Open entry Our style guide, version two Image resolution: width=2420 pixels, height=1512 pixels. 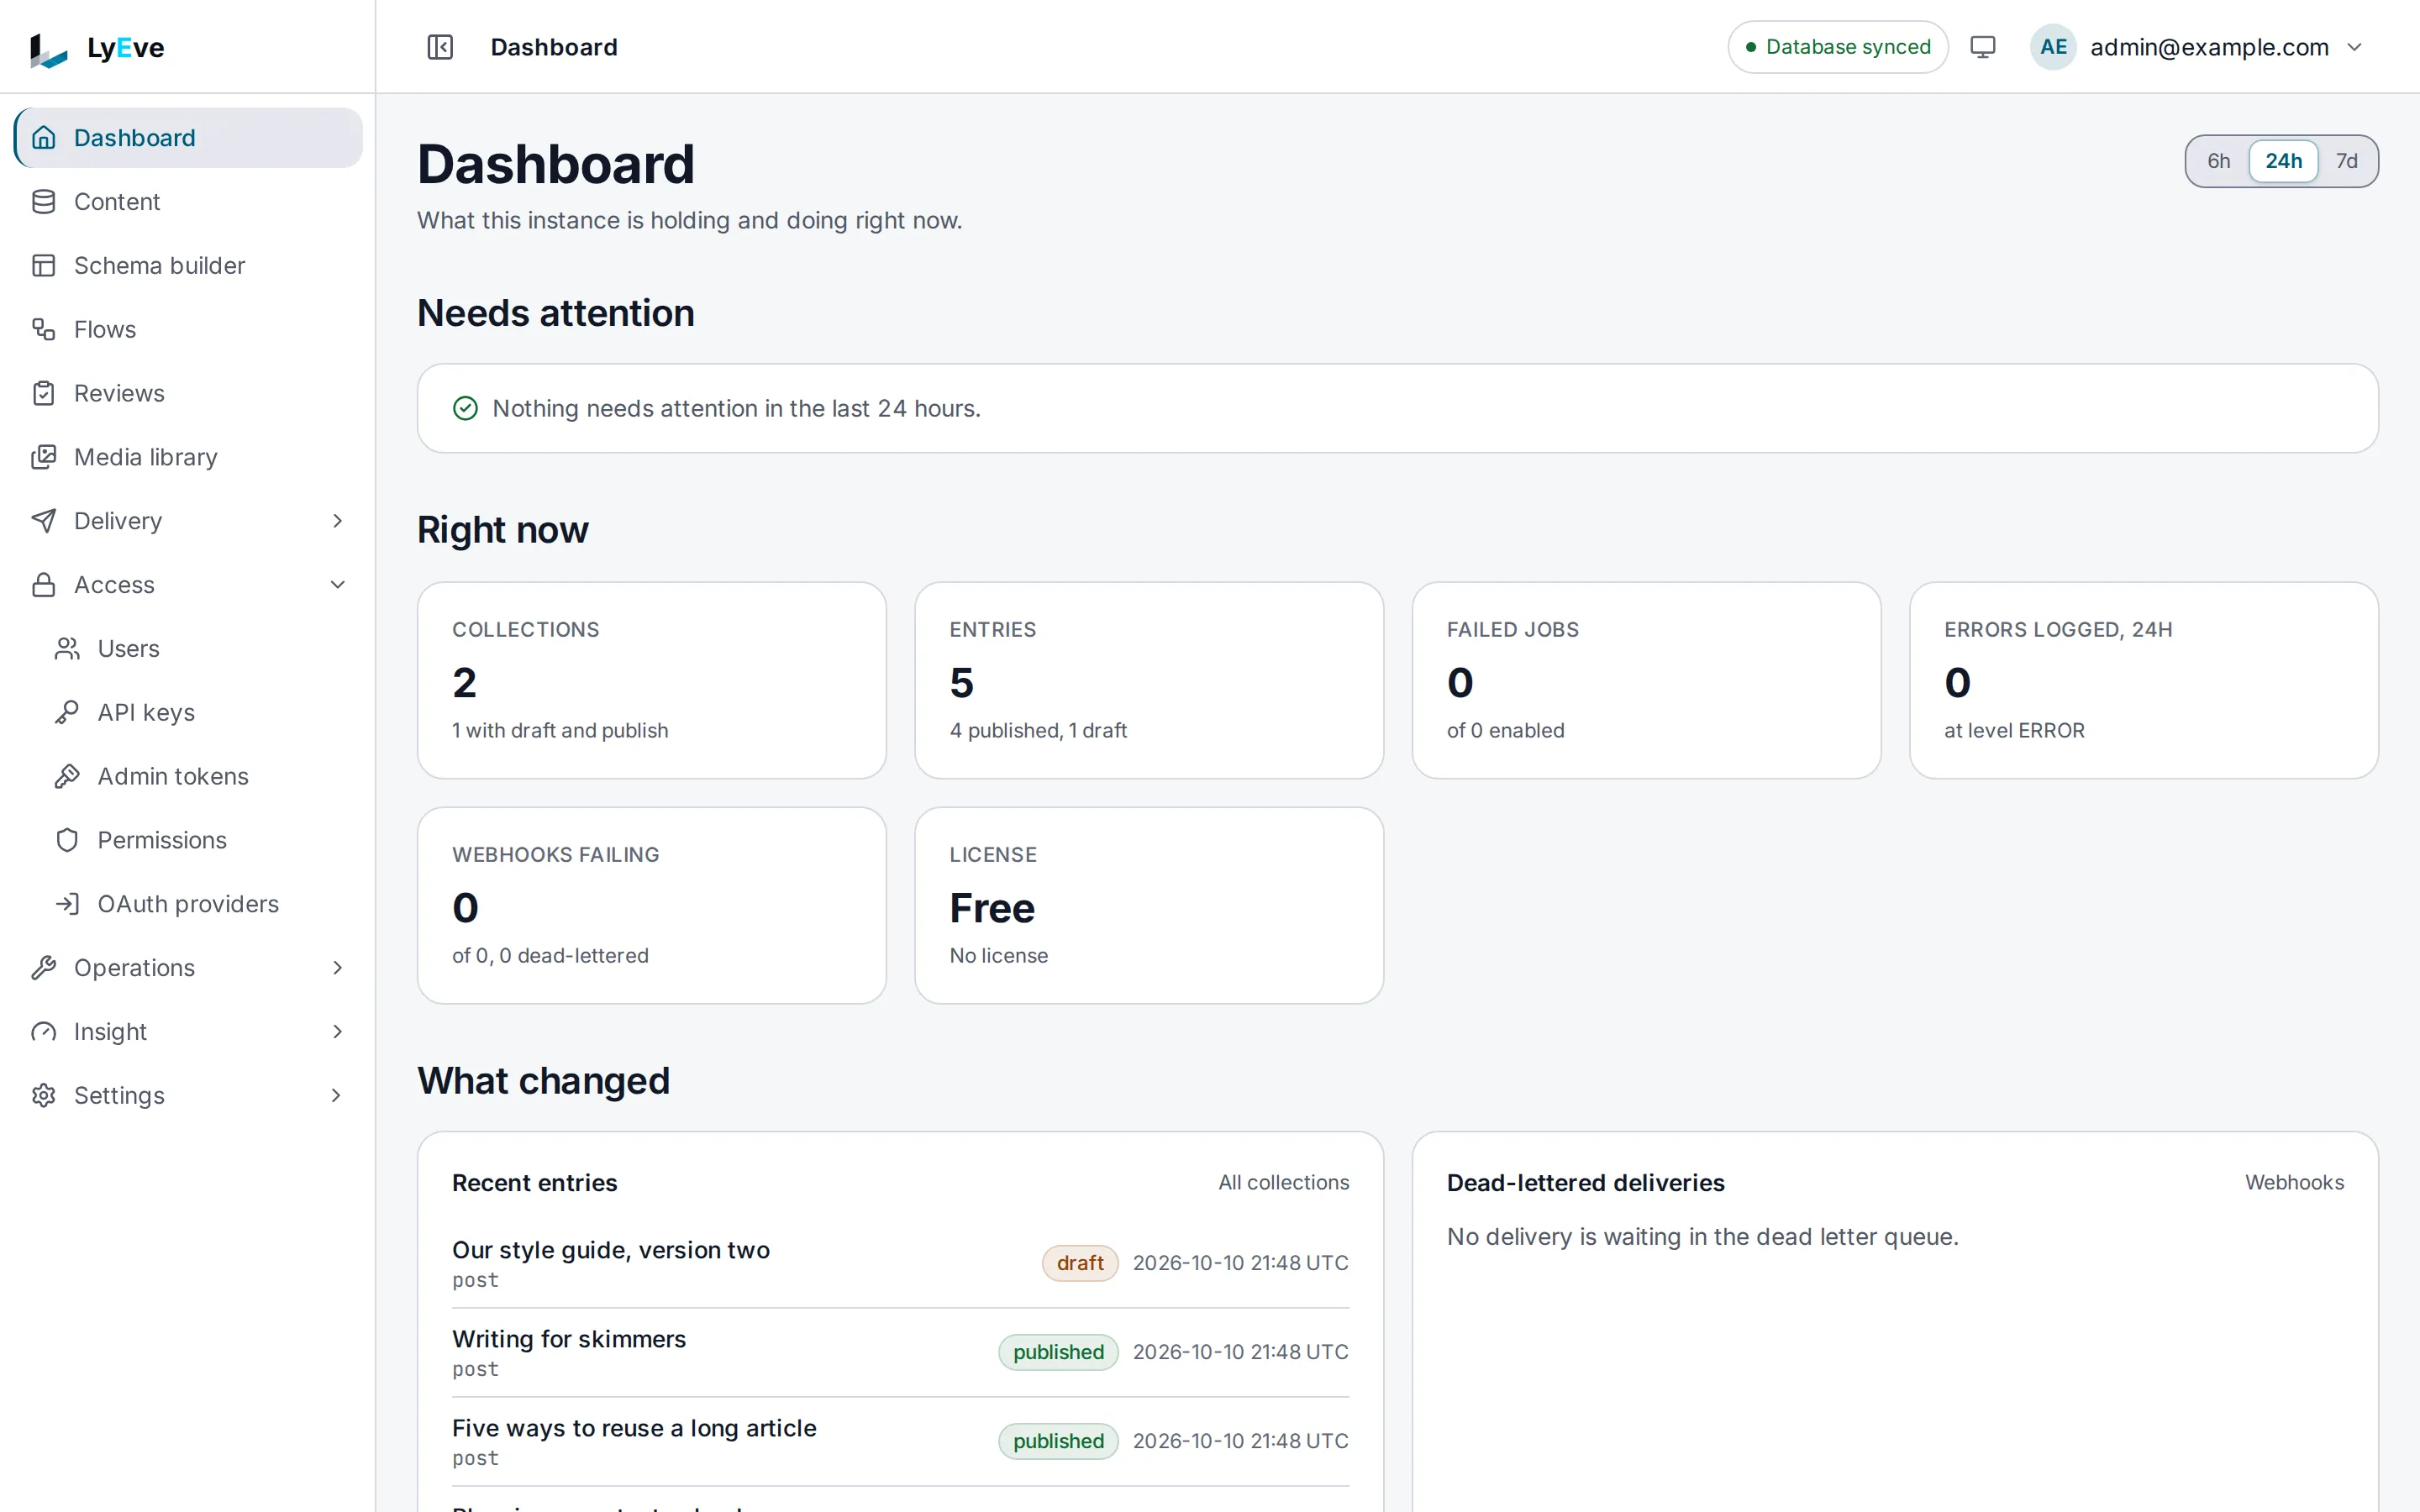tap(611, 1250)
